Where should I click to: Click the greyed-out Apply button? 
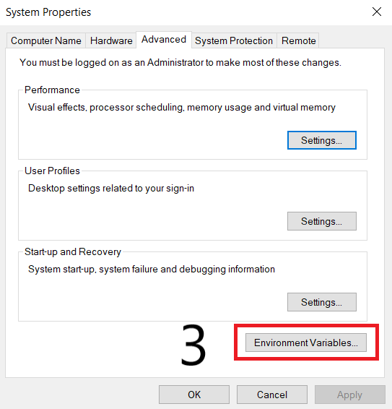point(350,395)
